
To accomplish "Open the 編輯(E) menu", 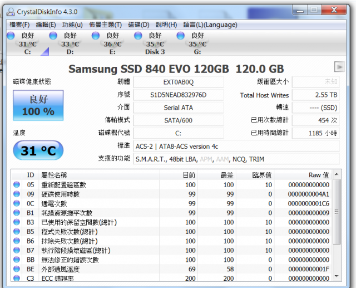I will click(x=46, y=25).
